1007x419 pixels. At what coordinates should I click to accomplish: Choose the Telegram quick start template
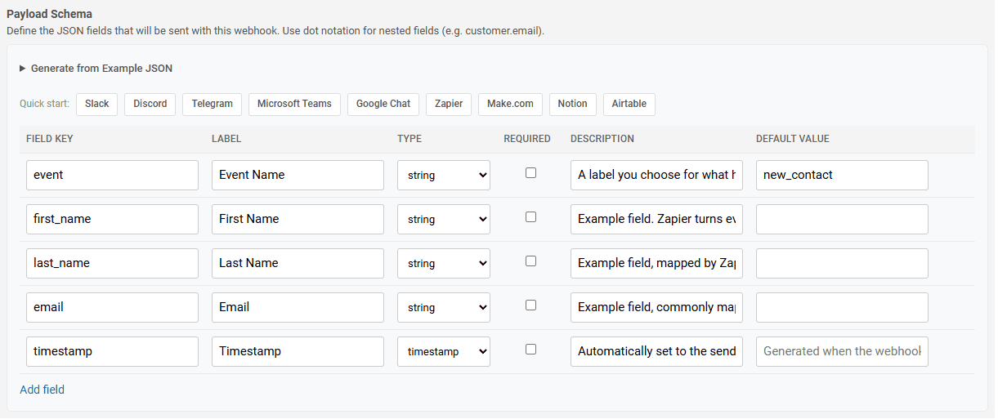tap(213, 104)
